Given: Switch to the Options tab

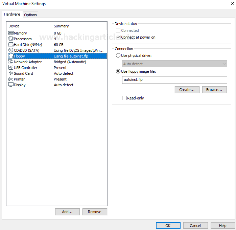Looking at the screenshot, I should tap(30, 15).
